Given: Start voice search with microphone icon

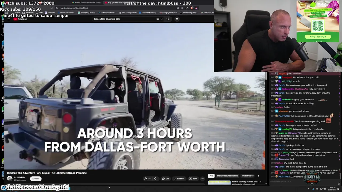Looking at the screenshot, I should pos(177,19).
